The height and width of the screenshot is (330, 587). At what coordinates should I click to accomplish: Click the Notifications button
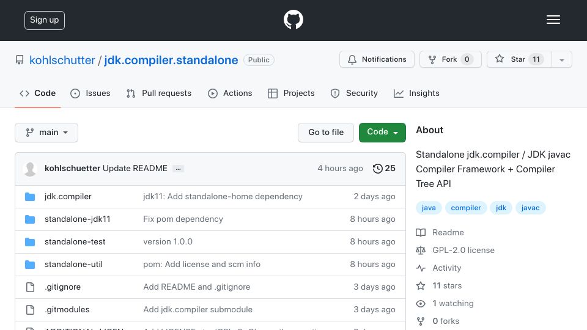[377, 59]
